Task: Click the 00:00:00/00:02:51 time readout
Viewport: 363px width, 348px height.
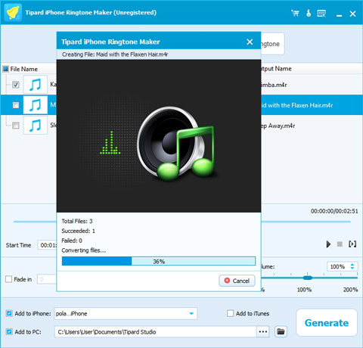Action: point(334,211)
